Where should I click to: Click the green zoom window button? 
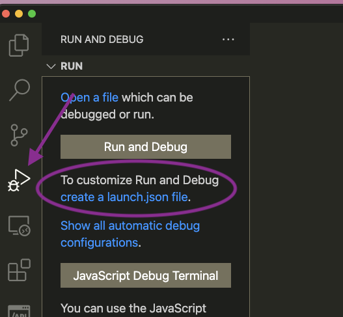[x=32, y=14]
